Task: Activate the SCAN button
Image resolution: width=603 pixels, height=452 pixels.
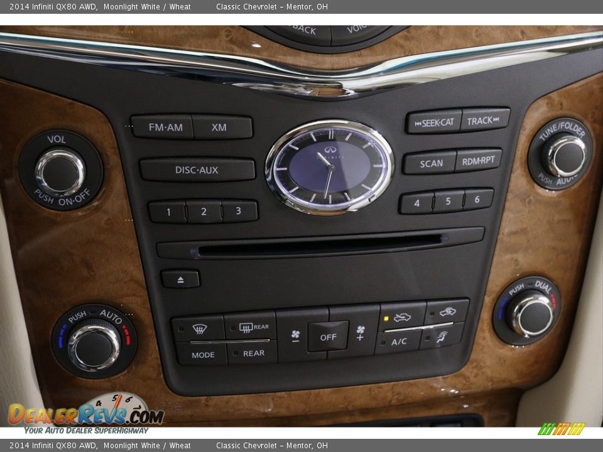Action: [x=430, y=163]
